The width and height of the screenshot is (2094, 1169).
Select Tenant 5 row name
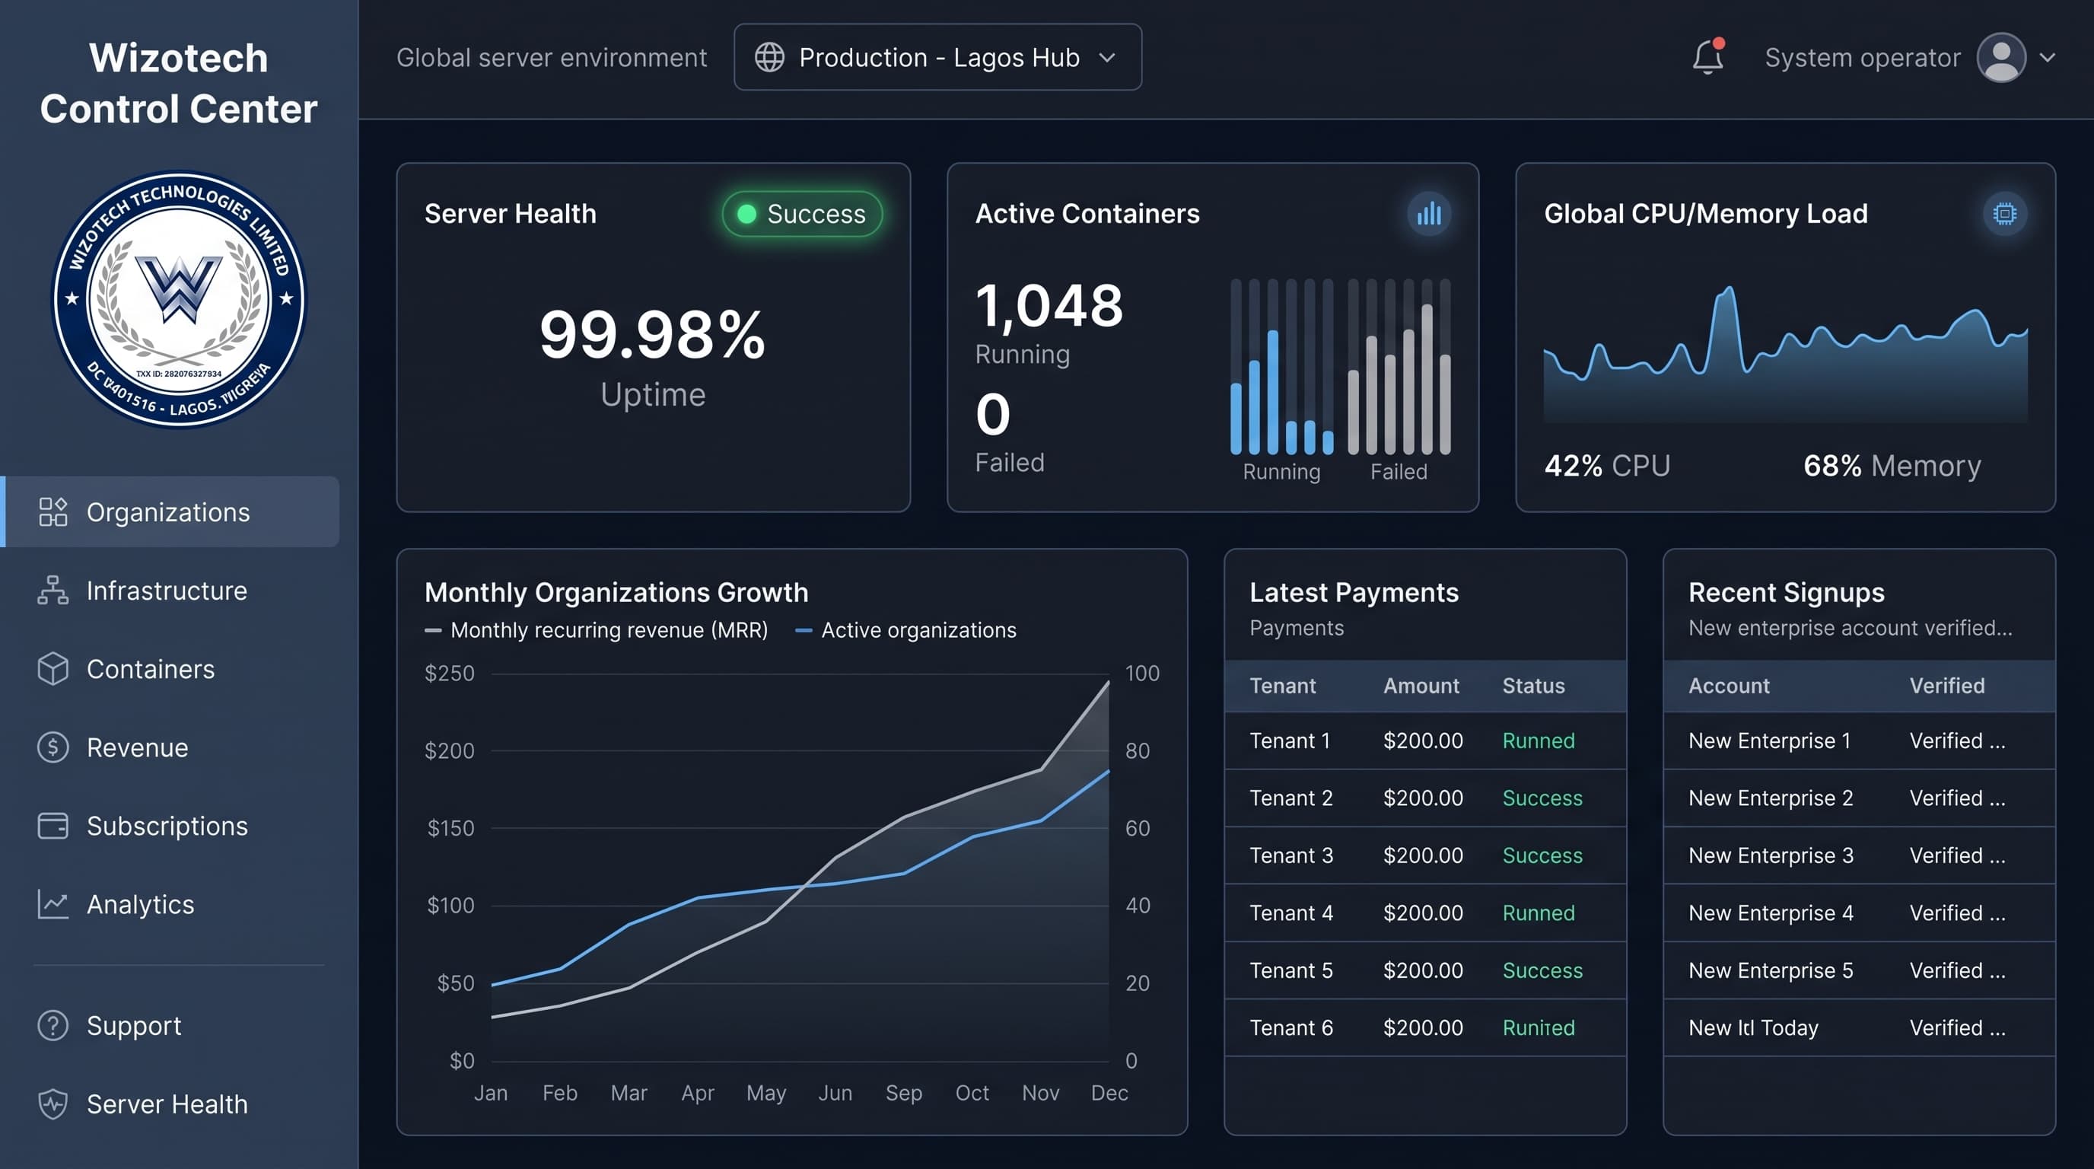[1290, 970]
